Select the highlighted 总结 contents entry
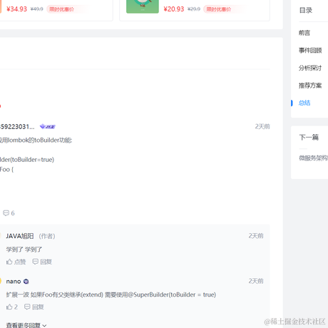The image size is (328, 328). click(304, 103)
